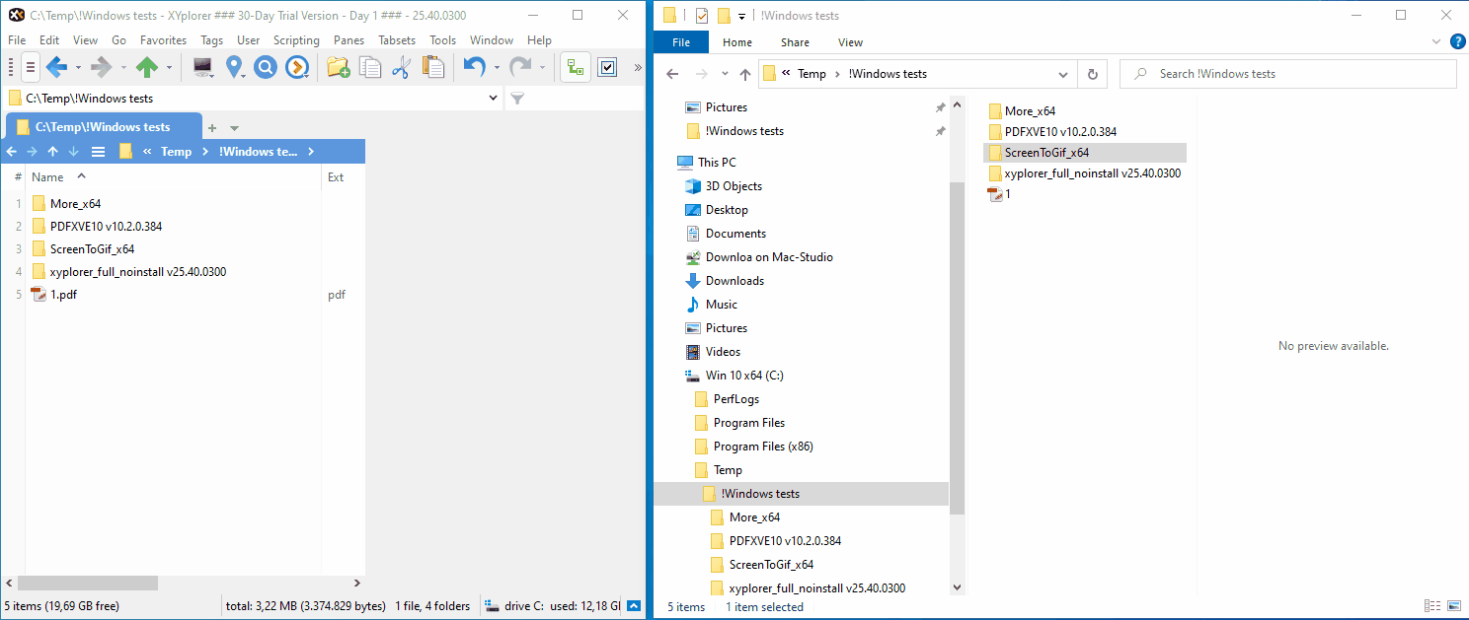The height and width of the screenshot is (620, 1469).
Task: Click the Paste clipboard icon in XYplorer
Action: tap(432, 67)
